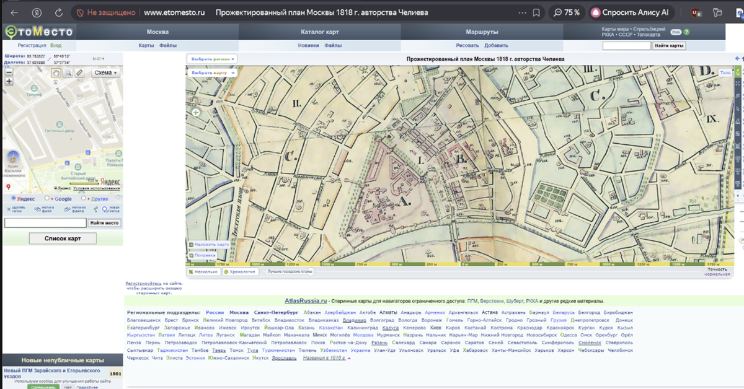Open the browser three-dots page menu

[x=521, y=12]
